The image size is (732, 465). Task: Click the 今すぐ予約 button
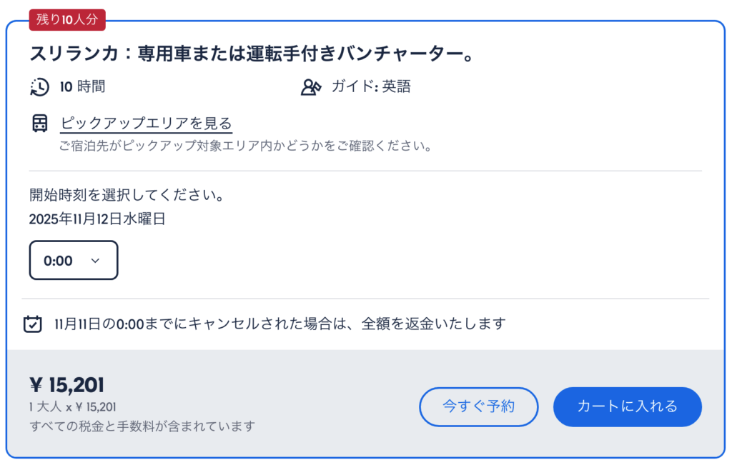tap(478, 406)
